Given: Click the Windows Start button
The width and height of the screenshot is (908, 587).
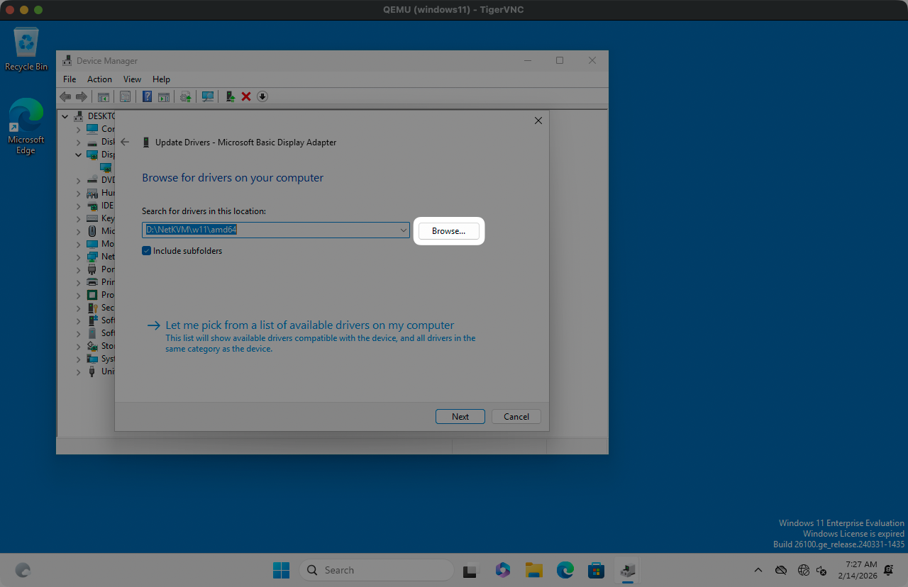Looking at the screenshot, I should [281, 570].
